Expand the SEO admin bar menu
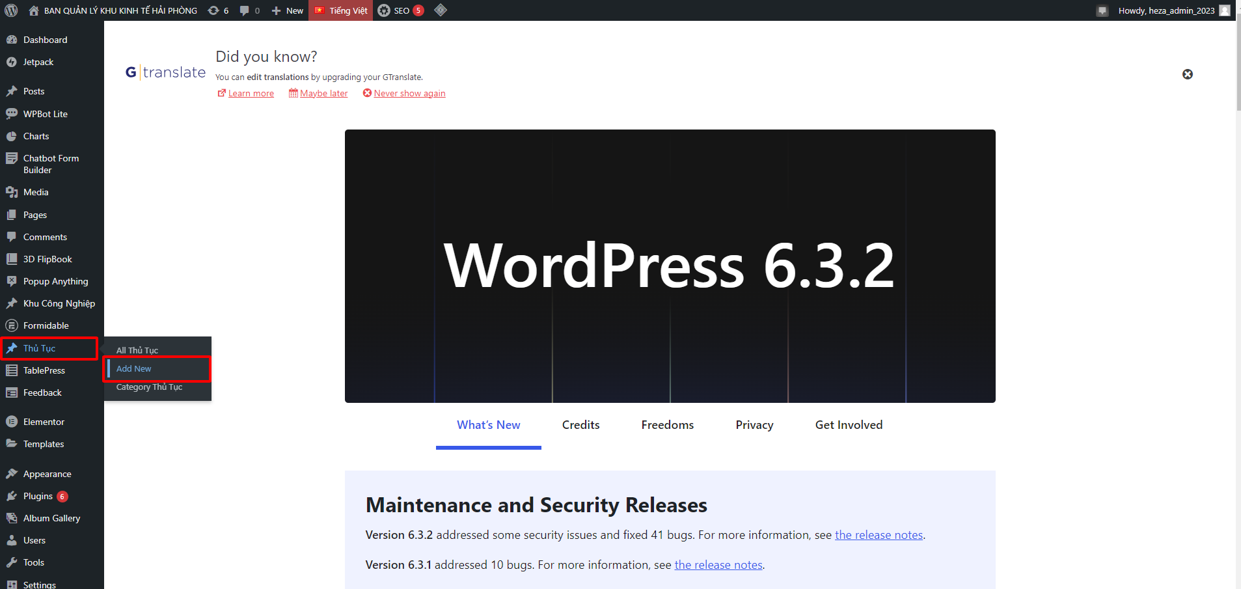The image size is (1241, 589). point(401,10)
